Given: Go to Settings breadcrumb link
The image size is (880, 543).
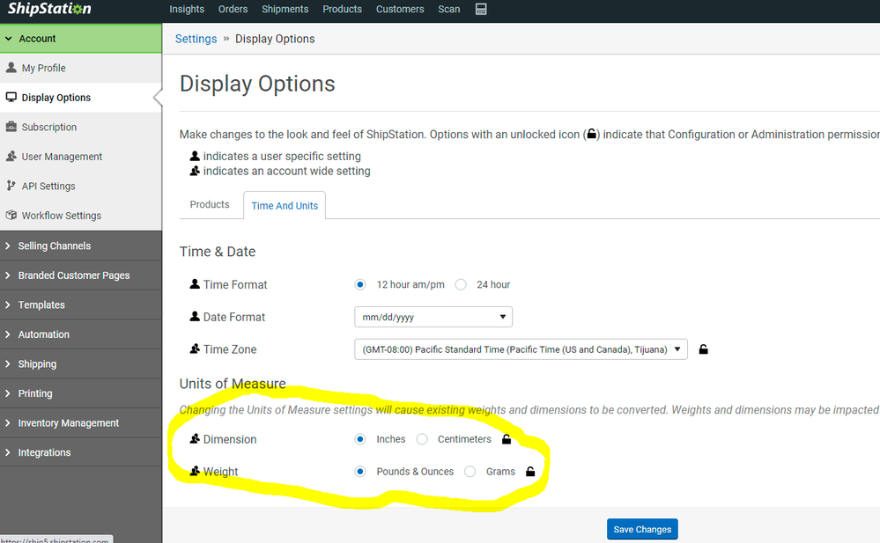Looking at the screenshot, I should tap(196, 39).
